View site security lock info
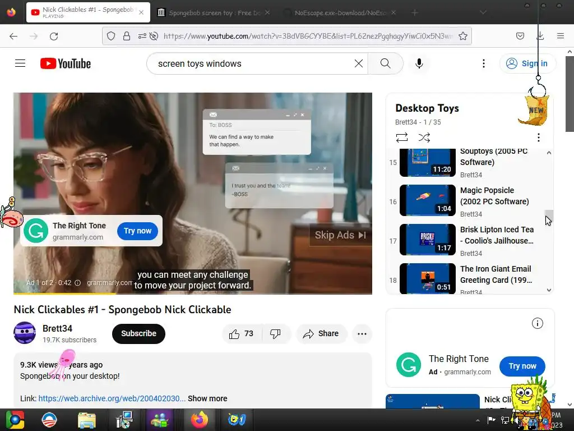Image resolution: width=574 pixels, height=431 pixels. point(127,36)
